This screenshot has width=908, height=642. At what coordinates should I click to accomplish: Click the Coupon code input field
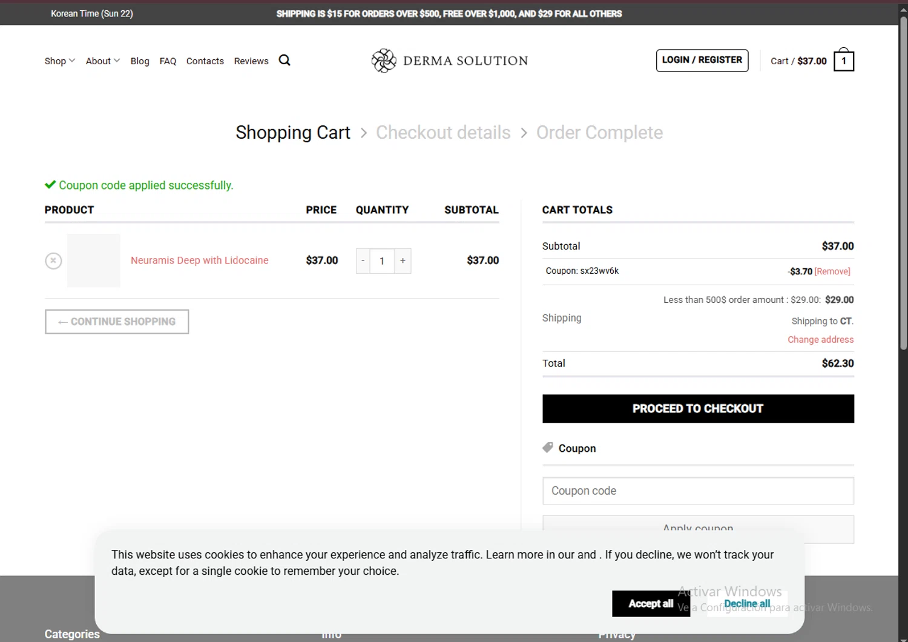tap(698, 491)
